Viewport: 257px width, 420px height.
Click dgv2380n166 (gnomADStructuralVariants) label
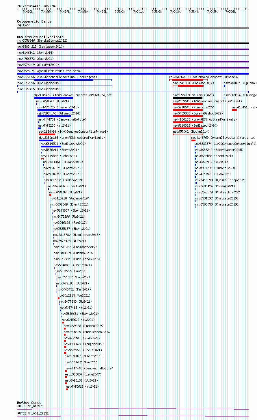click(x=72, y=138)
